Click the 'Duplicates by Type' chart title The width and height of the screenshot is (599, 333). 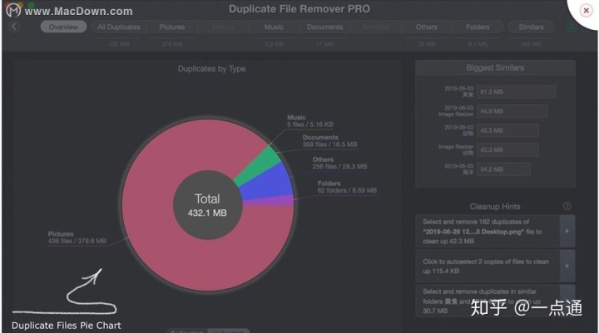211,69
